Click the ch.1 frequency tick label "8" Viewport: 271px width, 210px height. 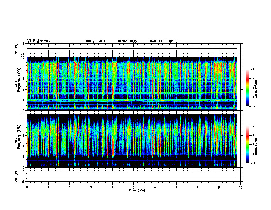[23, 68]
